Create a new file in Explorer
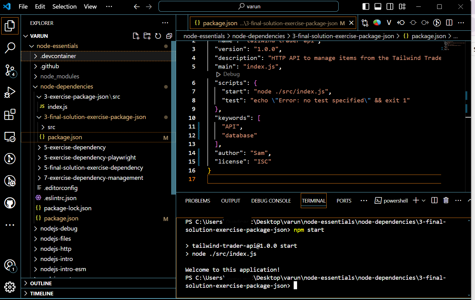The width and height of the screenshot is (475, 300). (x=136, y=36)
